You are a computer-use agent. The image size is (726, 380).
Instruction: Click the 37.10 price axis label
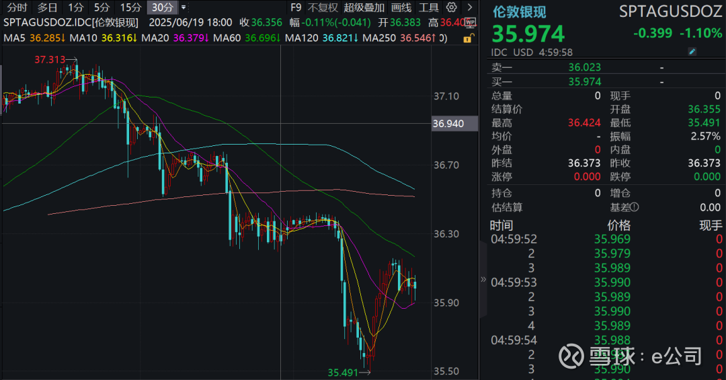446,96
